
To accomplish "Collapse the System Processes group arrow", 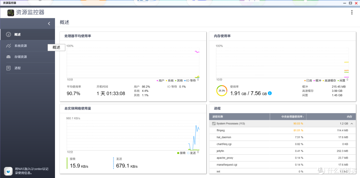I will [x=352, y=124].
